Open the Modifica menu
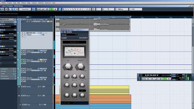 pos(4,3)
